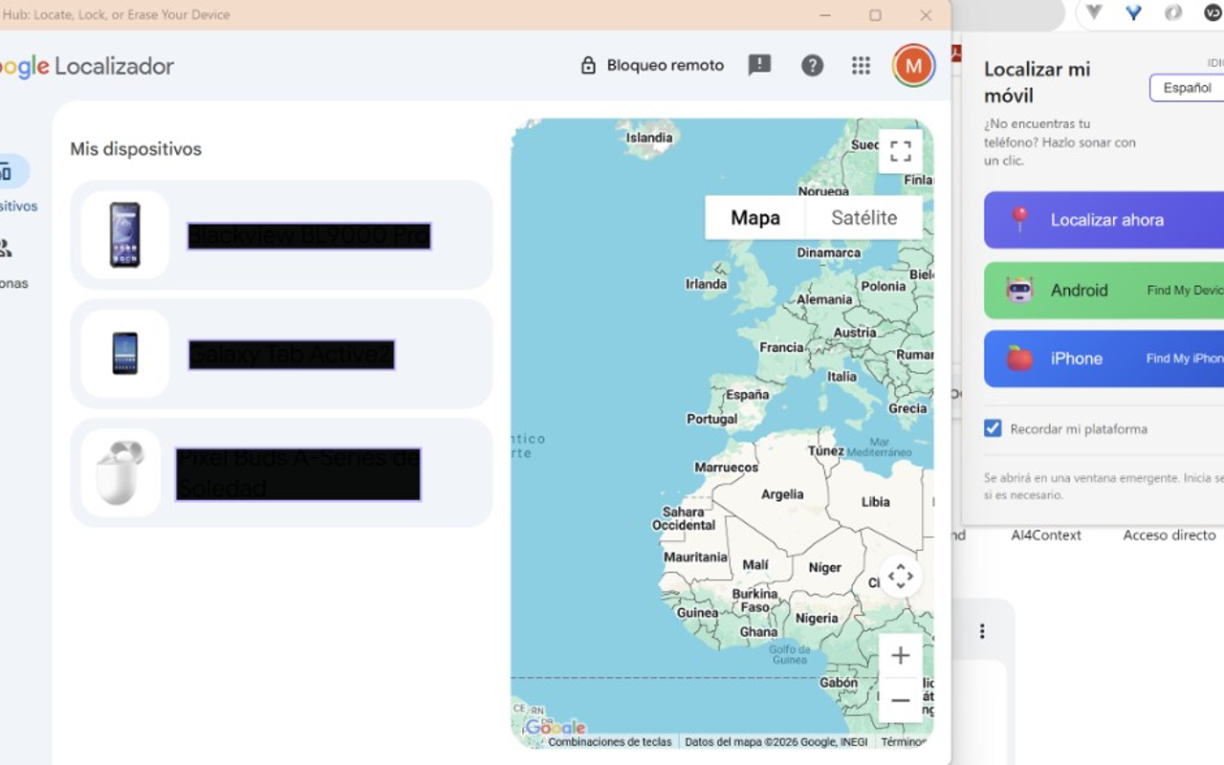The image size is (1224, 765).
Task: Click the gray circular extension icon in toolbar
Action: [1173, 13]
